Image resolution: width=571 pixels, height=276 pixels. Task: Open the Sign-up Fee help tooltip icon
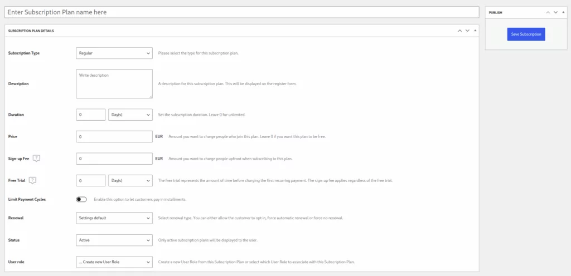click(x=36, y=159)
